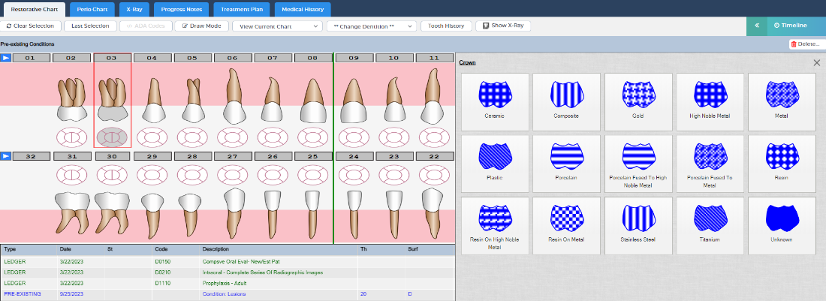Click the Clear Selection button
The width and height of the screenshot is (826, 301).
pyautogui.click(x=31, y=26)
